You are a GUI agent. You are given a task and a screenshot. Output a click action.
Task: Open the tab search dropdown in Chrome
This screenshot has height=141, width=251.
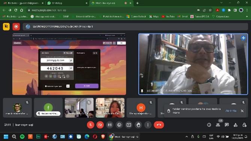221,3
